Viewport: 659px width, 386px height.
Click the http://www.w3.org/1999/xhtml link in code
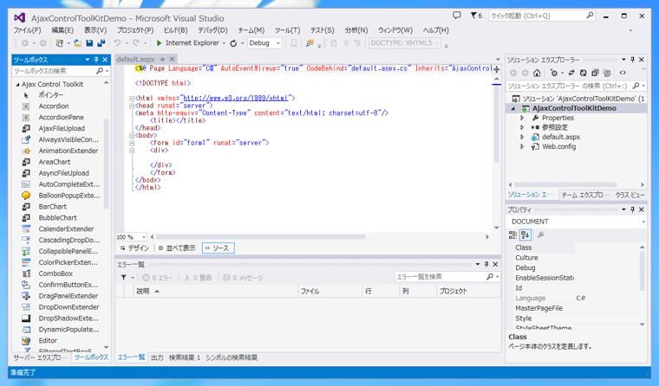236,98
